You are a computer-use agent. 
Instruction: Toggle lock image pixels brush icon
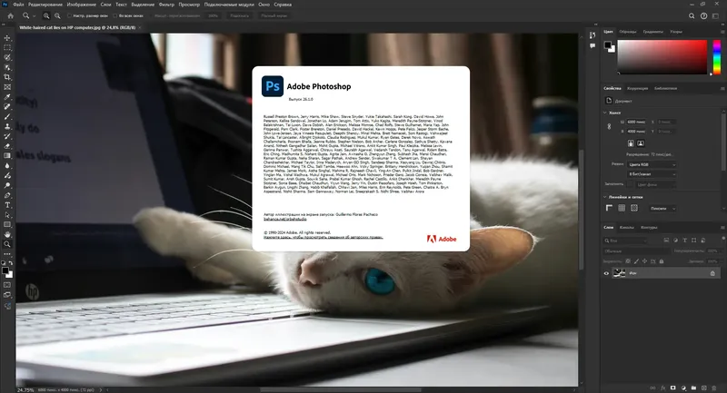click(636, 261)
